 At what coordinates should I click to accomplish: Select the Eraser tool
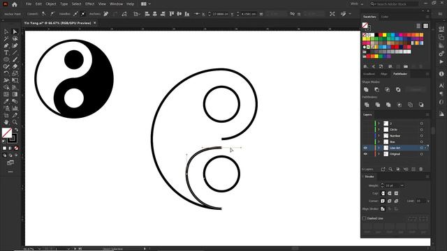click(15, 66)
